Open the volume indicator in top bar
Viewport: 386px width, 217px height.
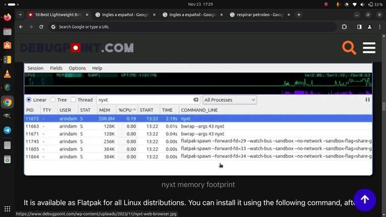[362, 4]
